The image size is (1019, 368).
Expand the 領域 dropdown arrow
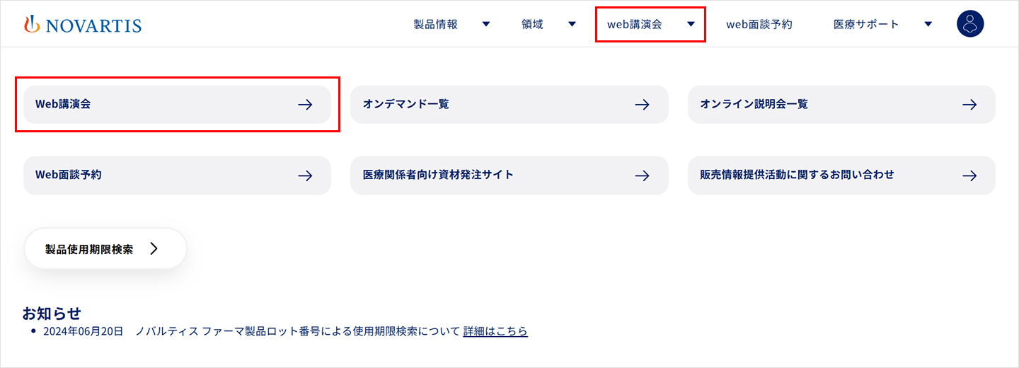point(572,24)
